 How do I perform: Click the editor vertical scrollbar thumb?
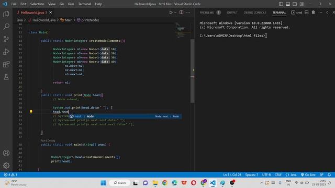(192, 72)
